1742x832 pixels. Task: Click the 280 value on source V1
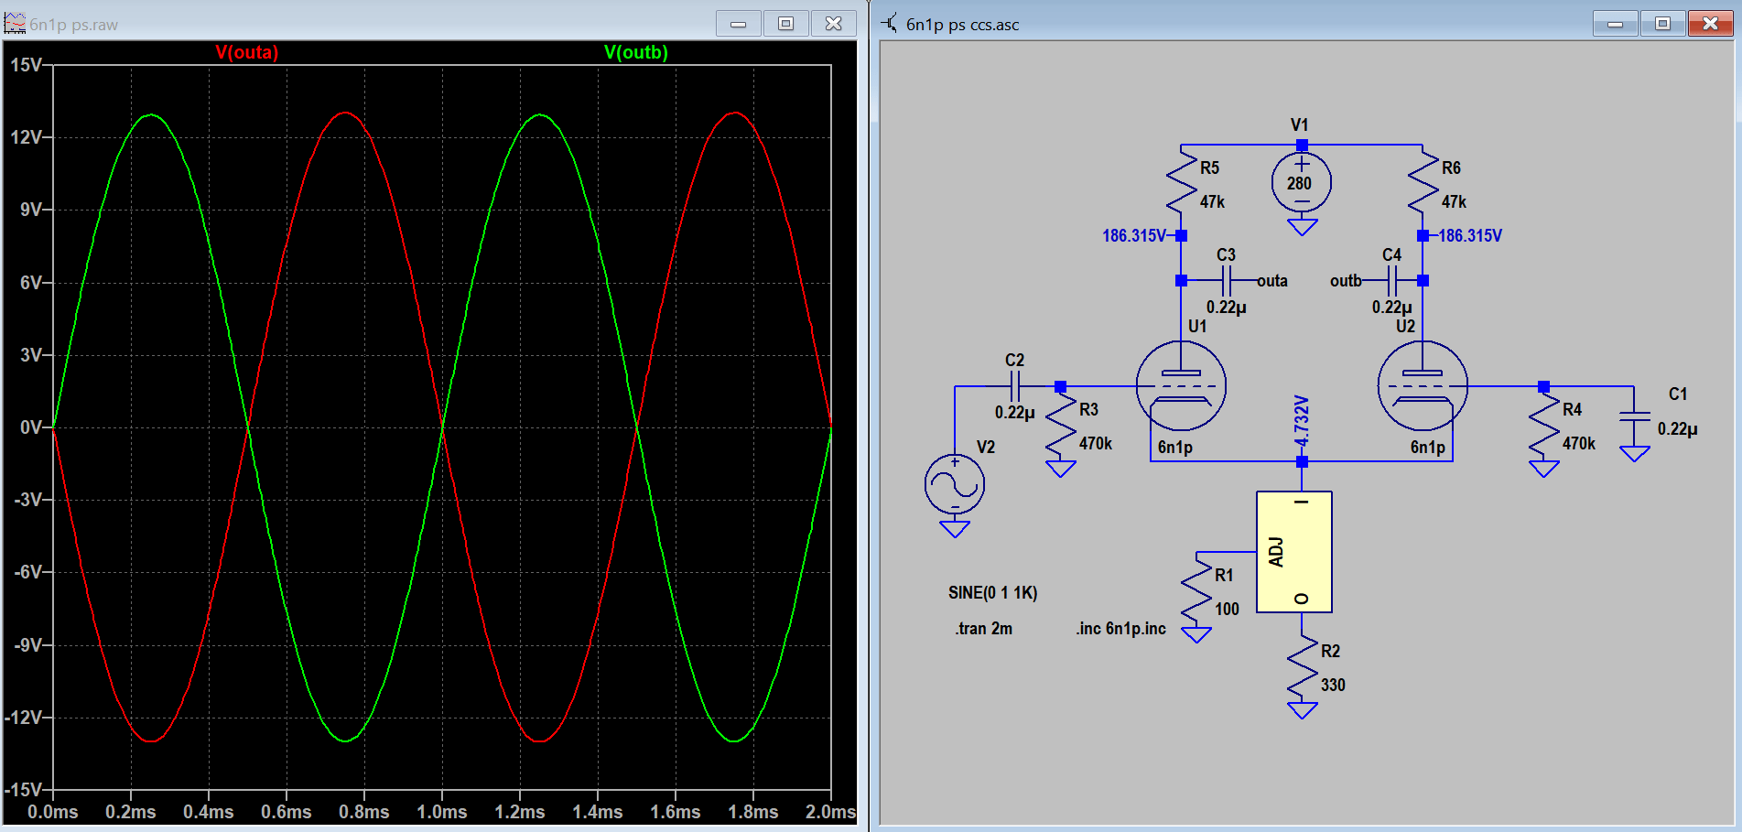pyautogui.click(x=1299, y=184)
